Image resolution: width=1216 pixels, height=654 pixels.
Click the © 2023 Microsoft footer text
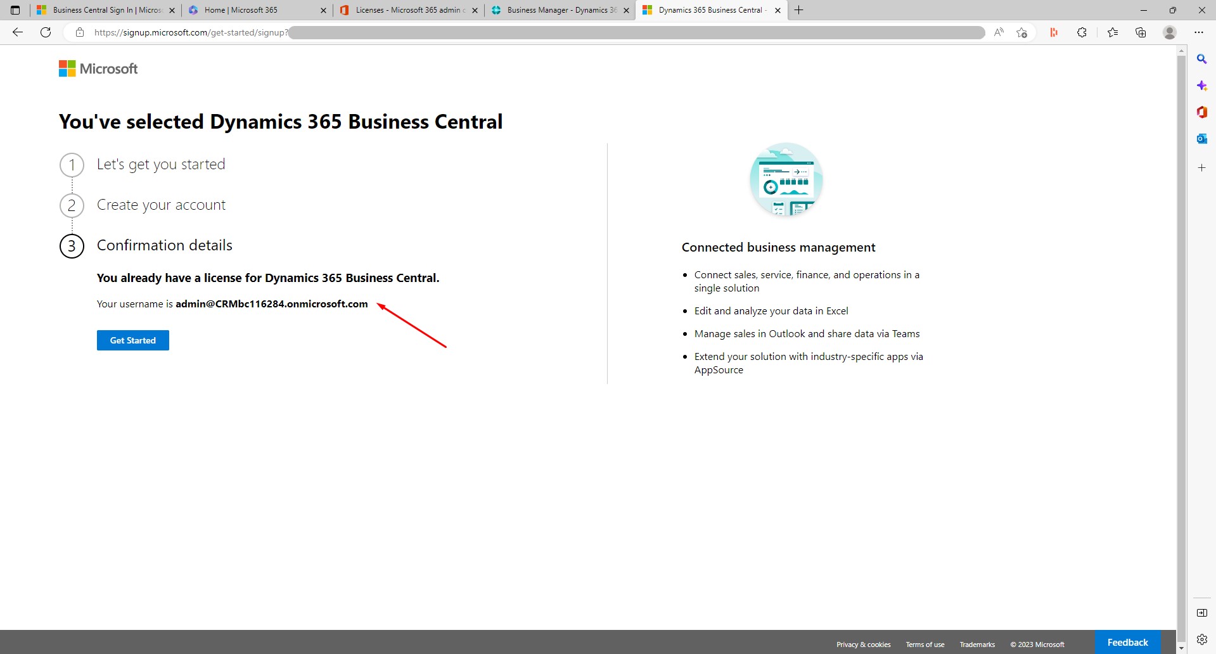pyautogui.click(x=1037, y=644)
